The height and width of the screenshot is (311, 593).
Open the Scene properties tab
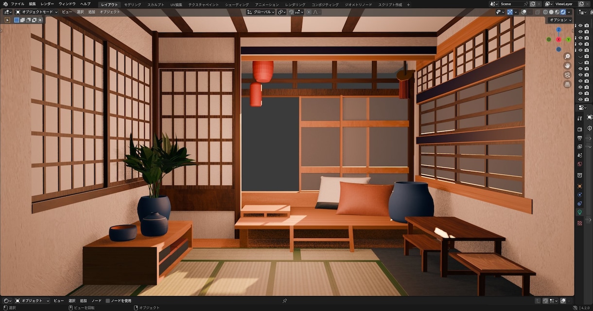[x=579, y=155]
